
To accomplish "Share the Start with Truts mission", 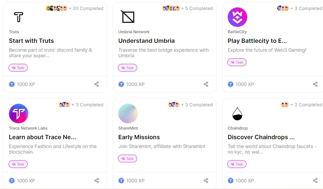I will pos(96,84).
